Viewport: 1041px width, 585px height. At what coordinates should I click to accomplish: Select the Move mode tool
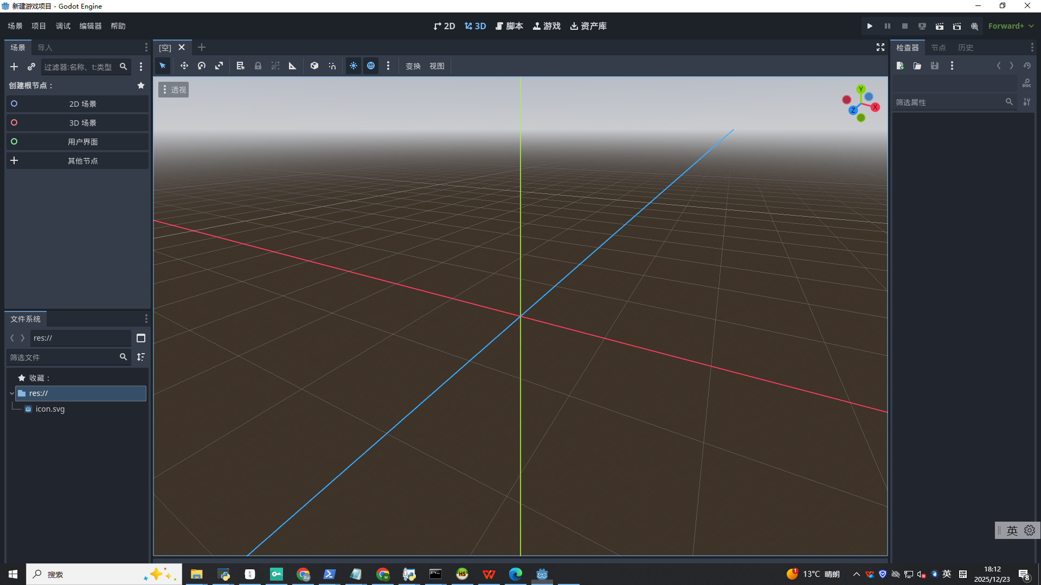tap(184, 66)
